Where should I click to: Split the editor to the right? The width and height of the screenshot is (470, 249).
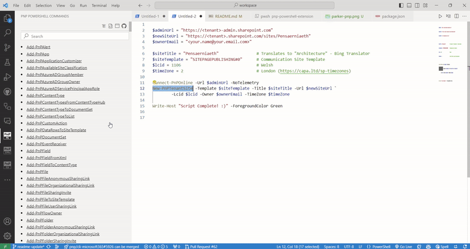click(x=456, y=16)
